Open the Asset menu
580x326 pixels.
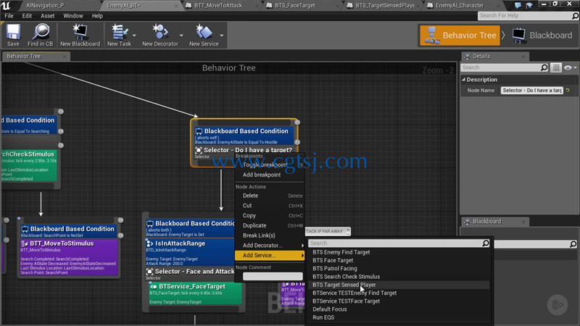[47, 16]
